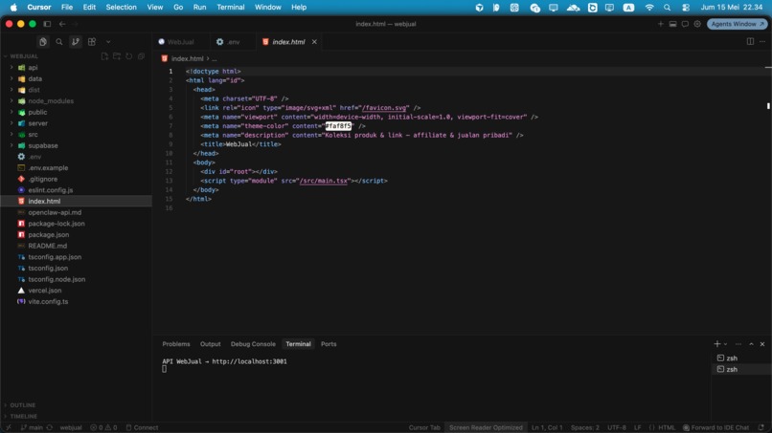
Task: Open the chat bubble icon in title bar
Action: point(685,24)
